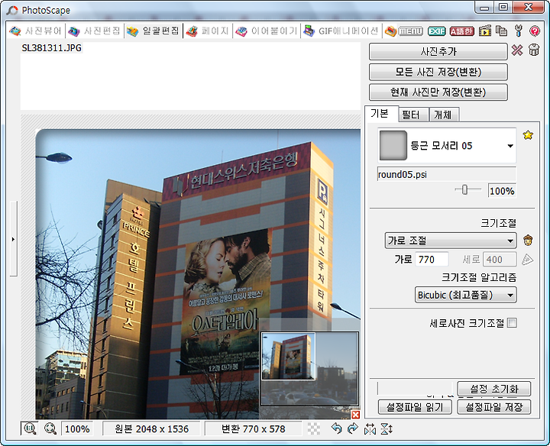Click the video clapperboard icon
550x446 pixels.
point(485,31)
